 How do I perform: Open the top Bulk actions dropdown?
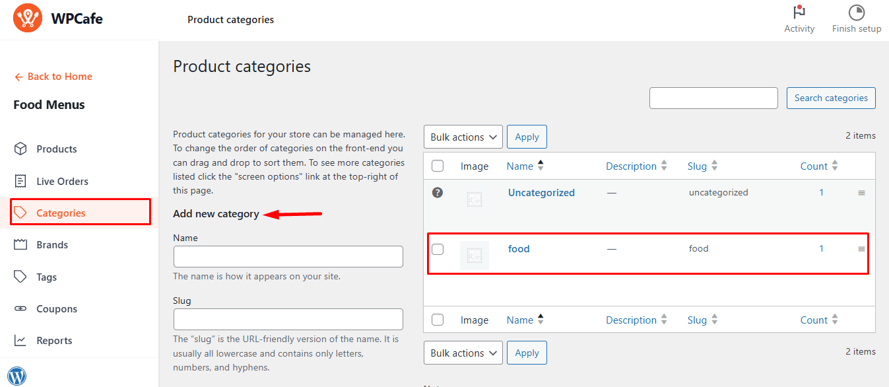point(463,137)
